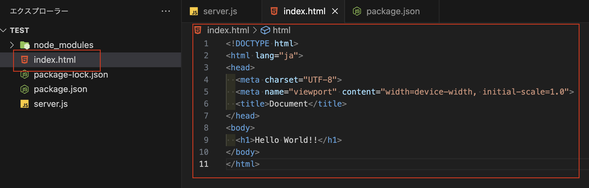Open the explorer more actions ellipsis menu
This screenshot has height=188, width=589.
pyautogui.click(x=166, y=11)
